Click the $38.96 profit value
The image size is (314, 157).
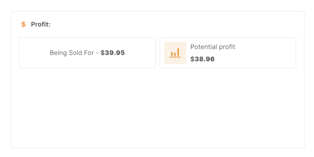[202, 59]
